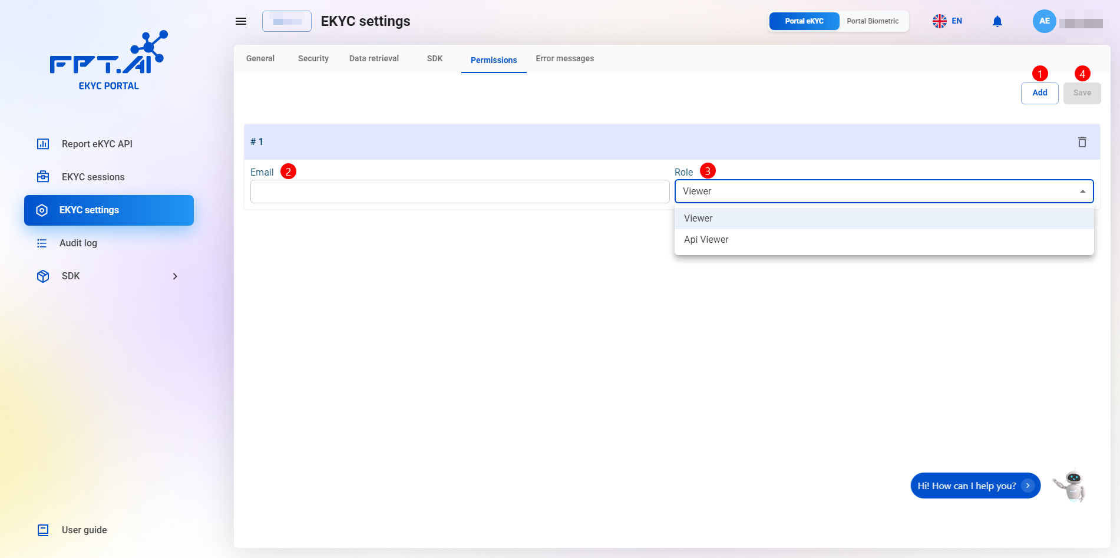Switch to the Security tab
This screenshot has height=558, width=1120.
(313, 58)
